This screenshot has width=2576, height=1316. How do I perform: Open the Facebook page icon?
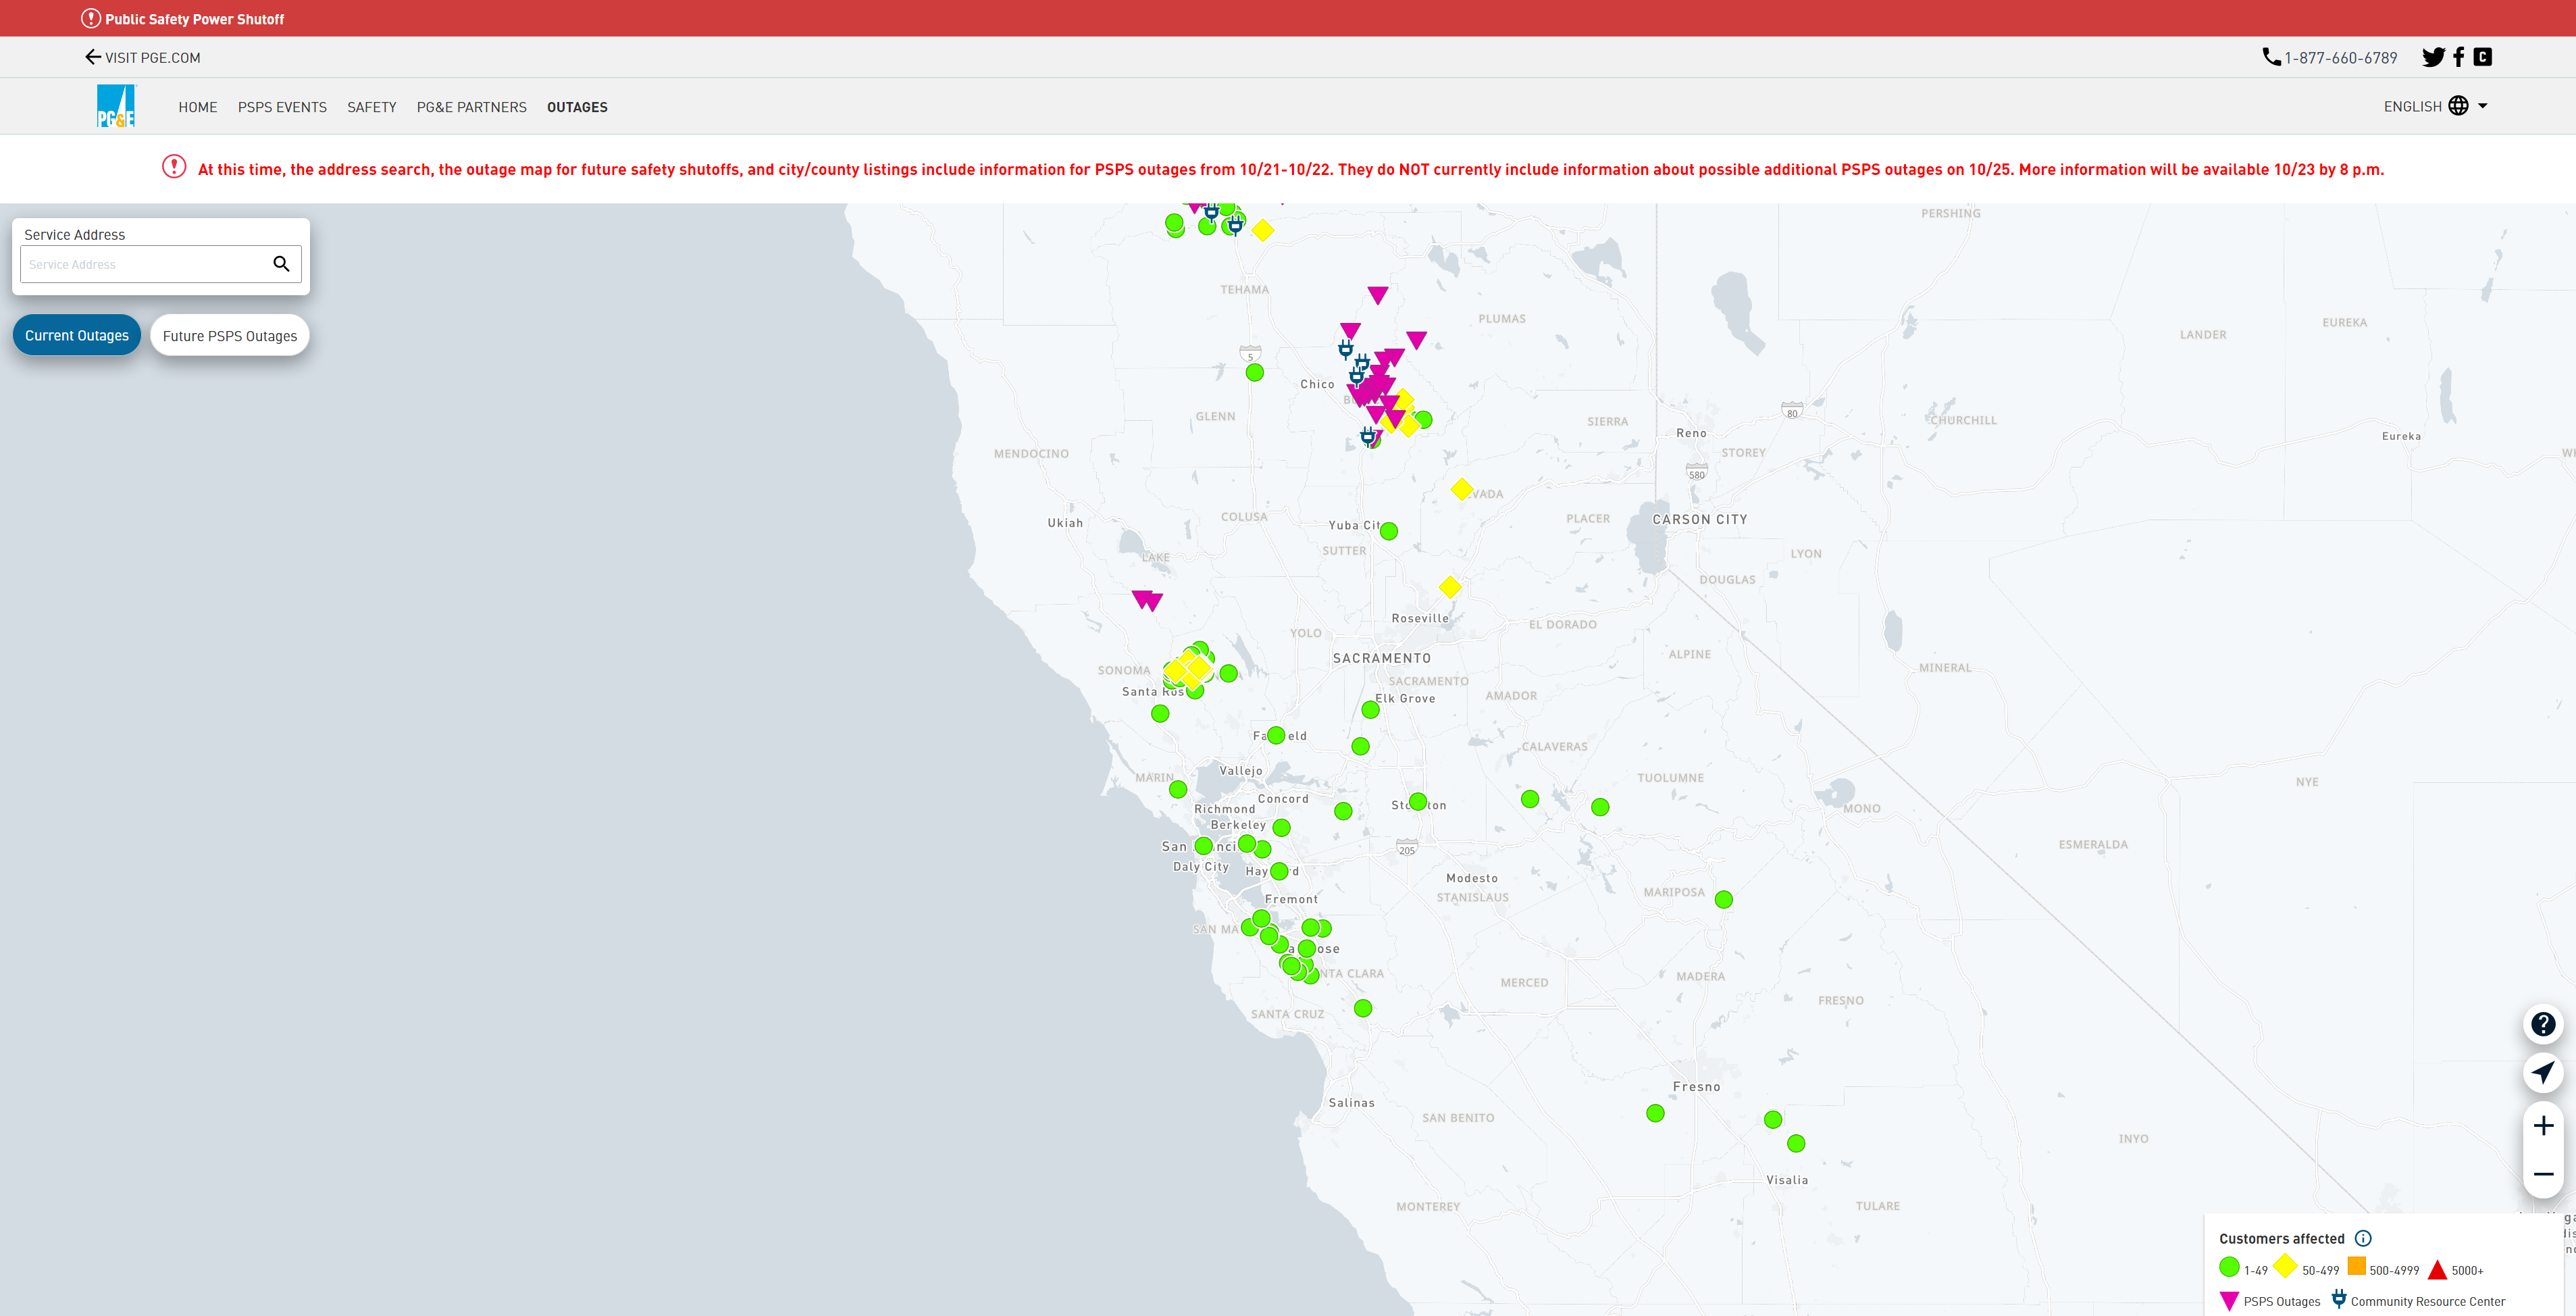[2459, 57]
